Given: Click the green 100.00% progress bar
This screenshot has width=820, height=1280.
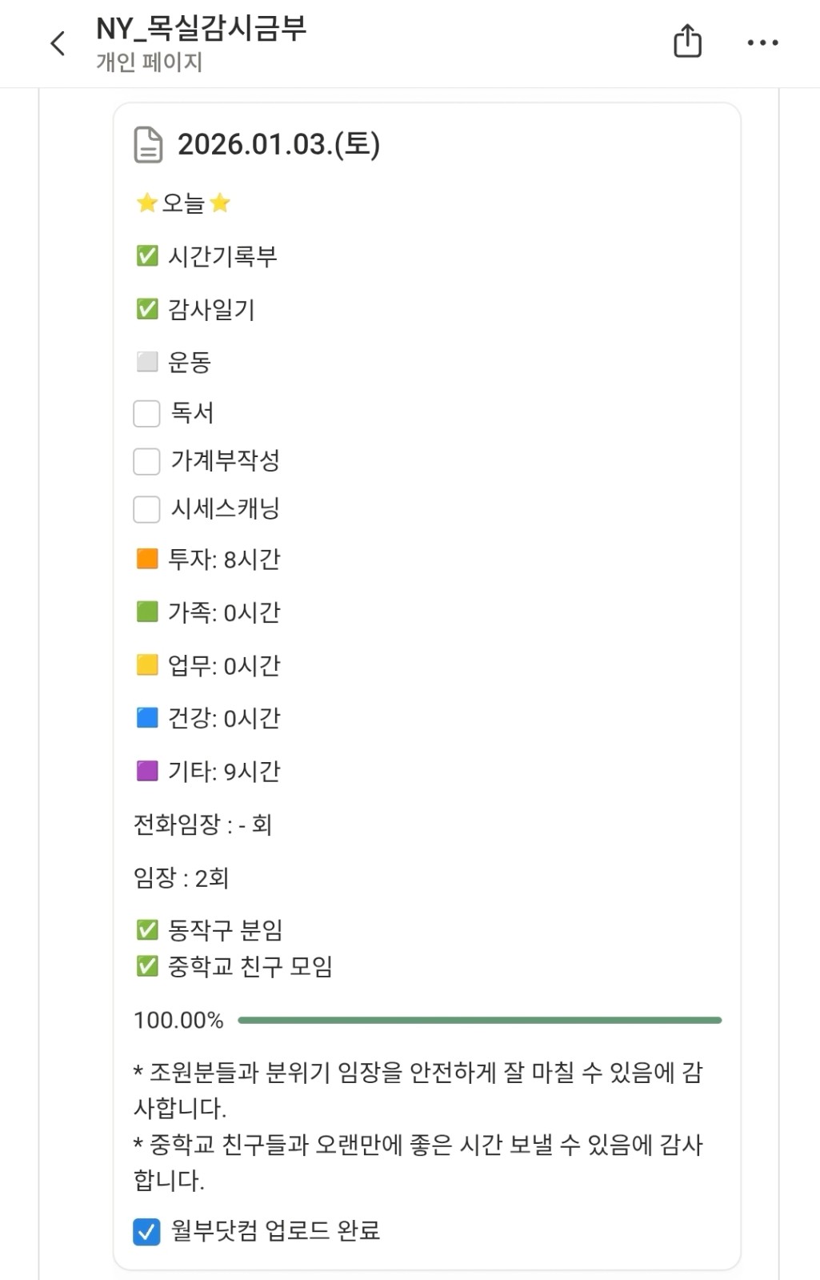Looking at the screenshot, I should (479, 1020).
